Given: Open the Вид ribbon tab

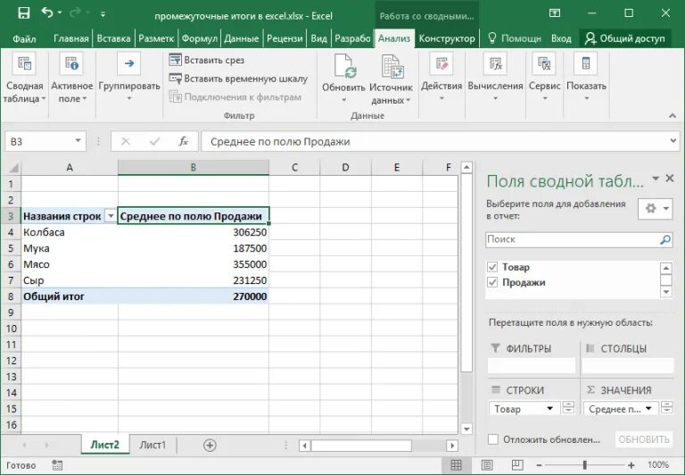Looking at the screenshot, I should click(318, 39).
